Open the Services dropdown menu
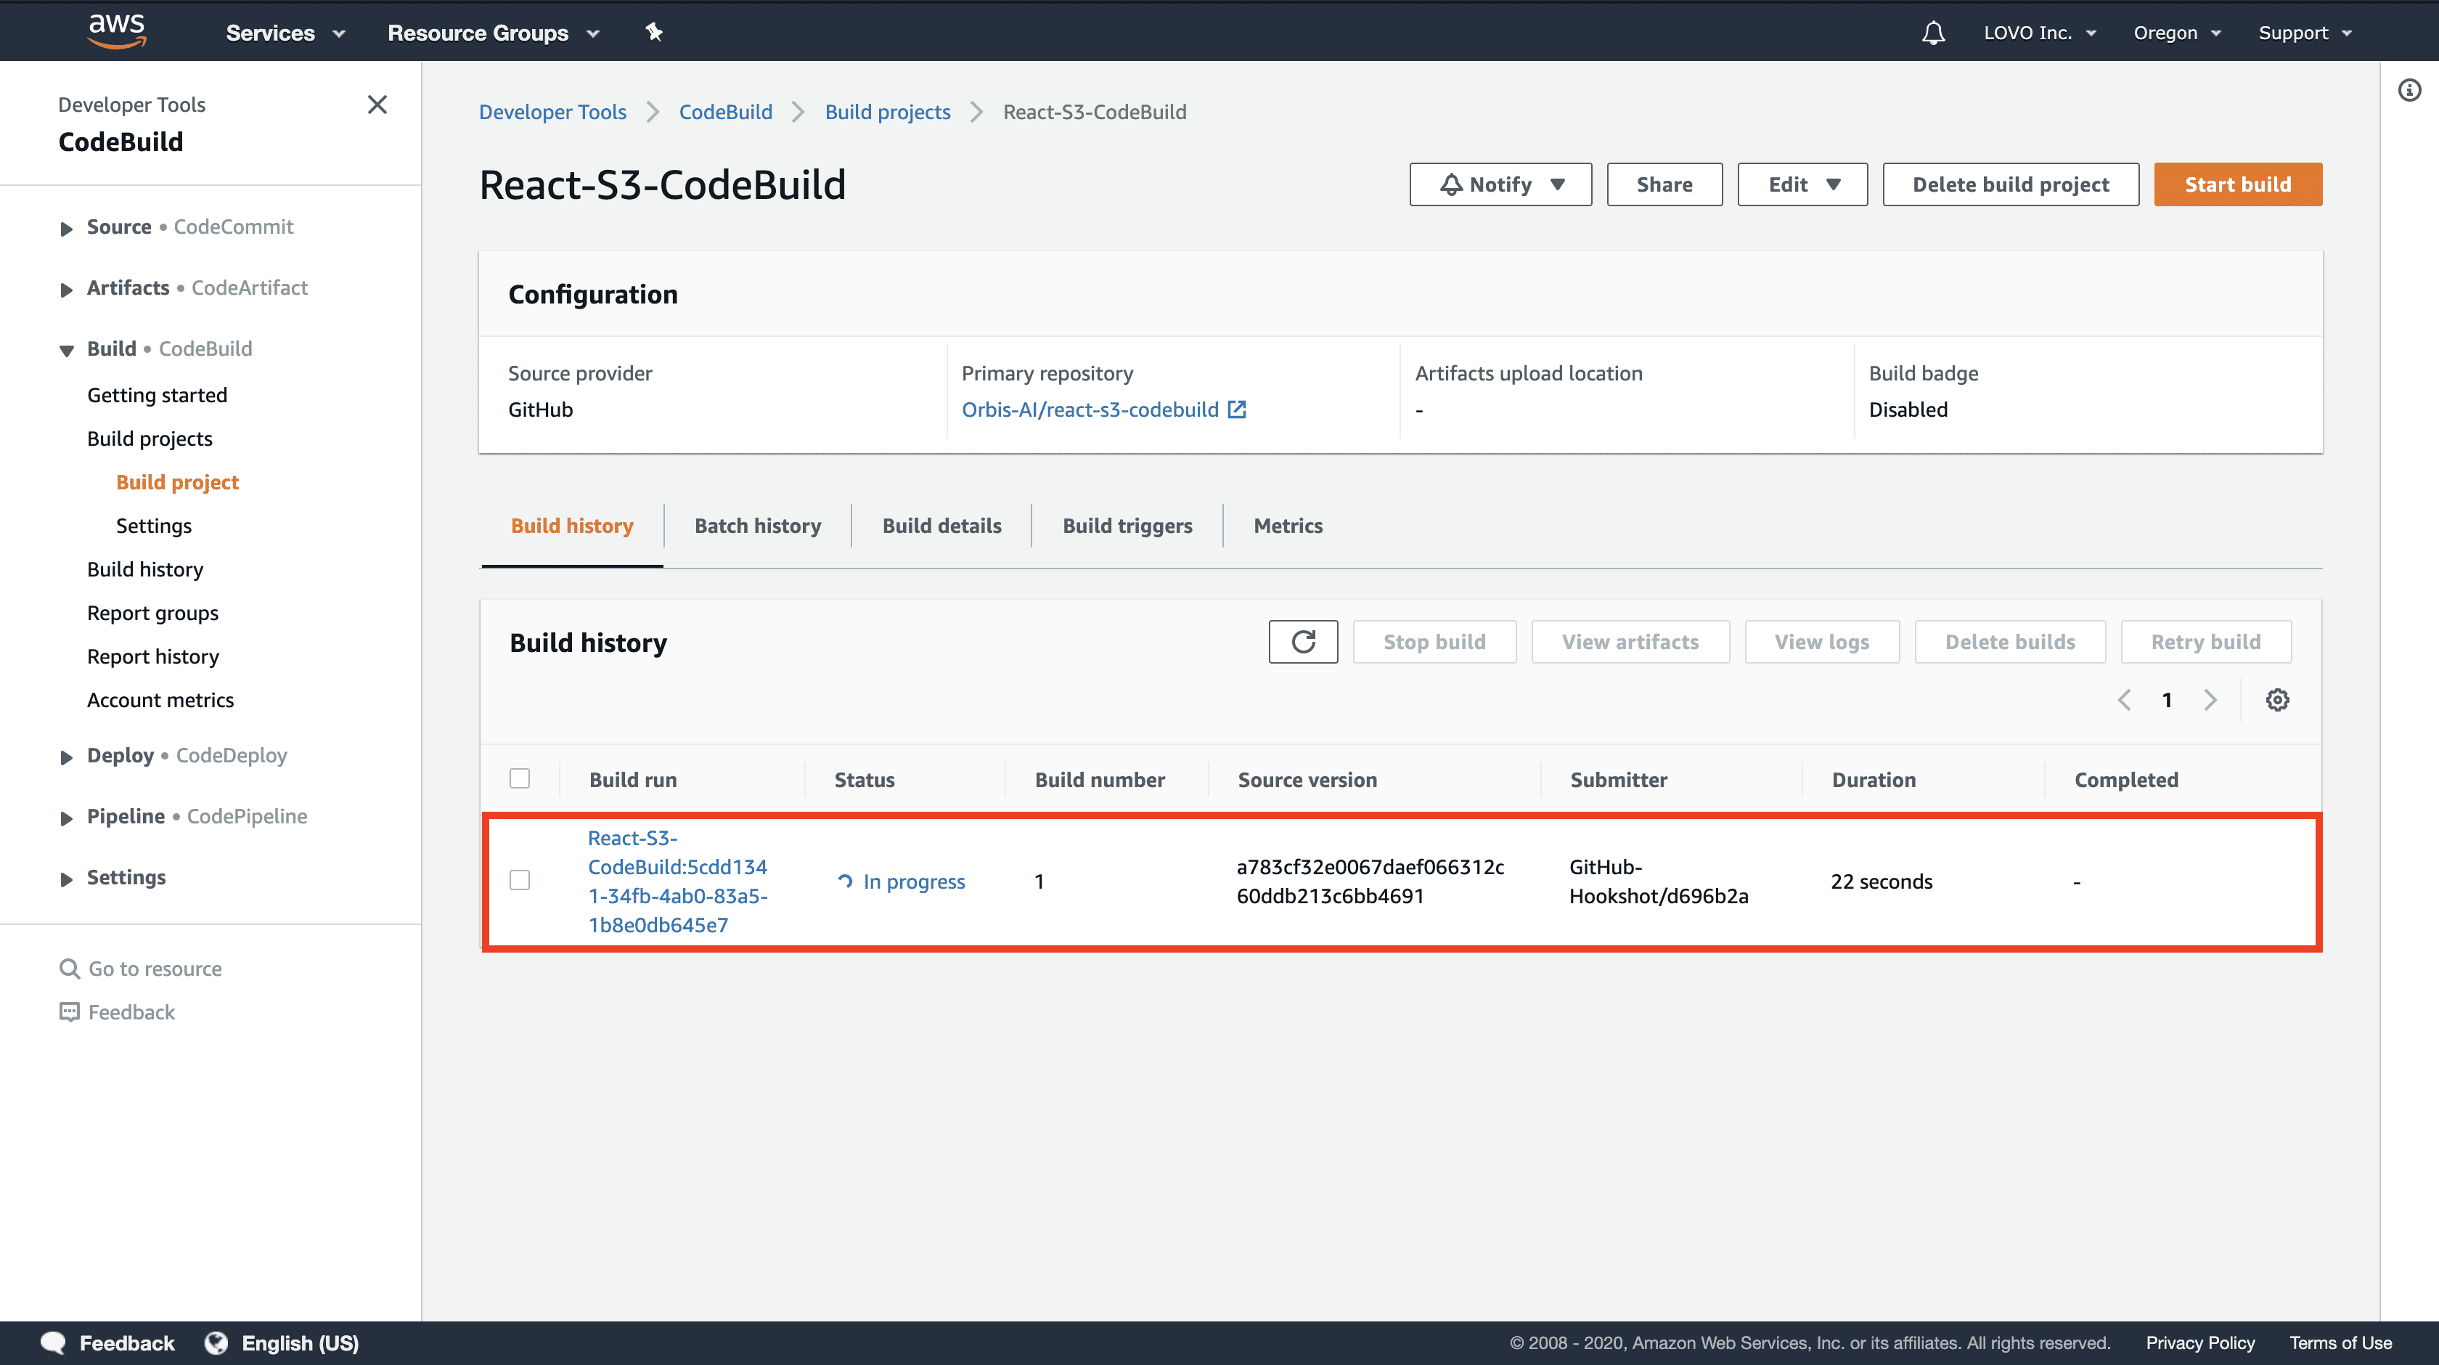 [x=285, y=33]
